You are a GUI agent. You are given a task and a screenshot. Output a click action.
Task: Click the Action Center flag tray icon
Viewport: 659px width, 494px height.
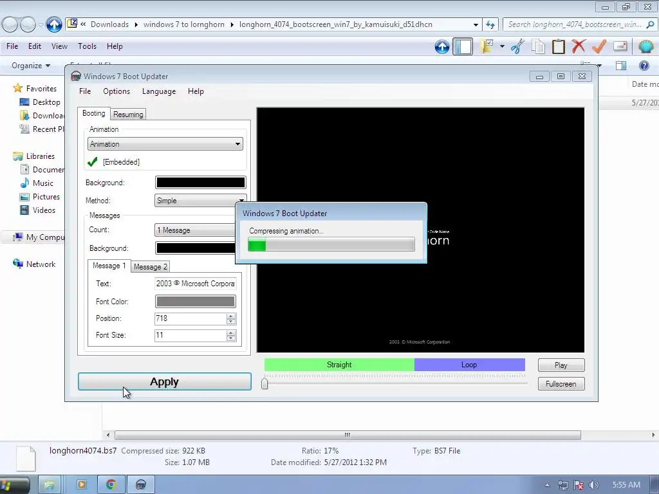tap(579, 485)
